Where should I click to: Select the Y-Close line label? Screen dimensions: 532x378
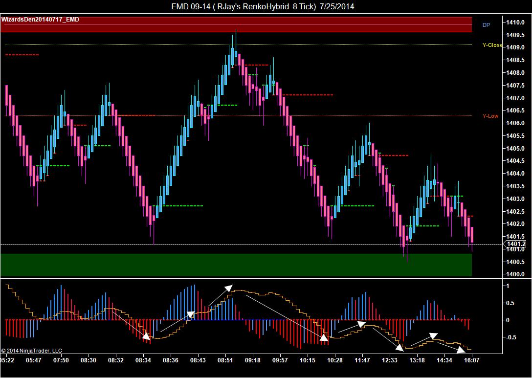pos(492,45)
